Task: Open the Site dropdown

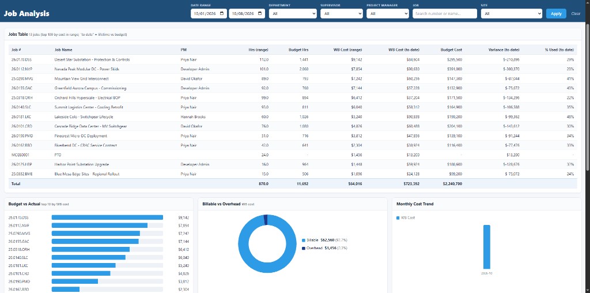Action: 512,14
